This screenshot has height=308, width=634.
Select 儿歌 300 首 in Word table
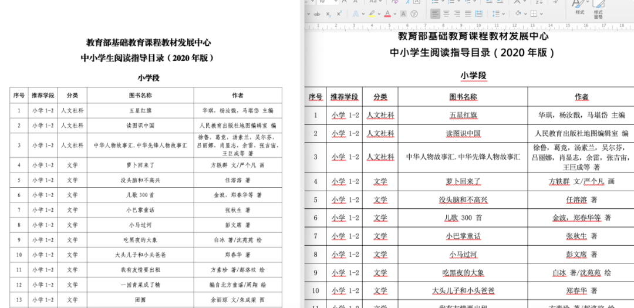pyautogui.click(x=463, y=218)
